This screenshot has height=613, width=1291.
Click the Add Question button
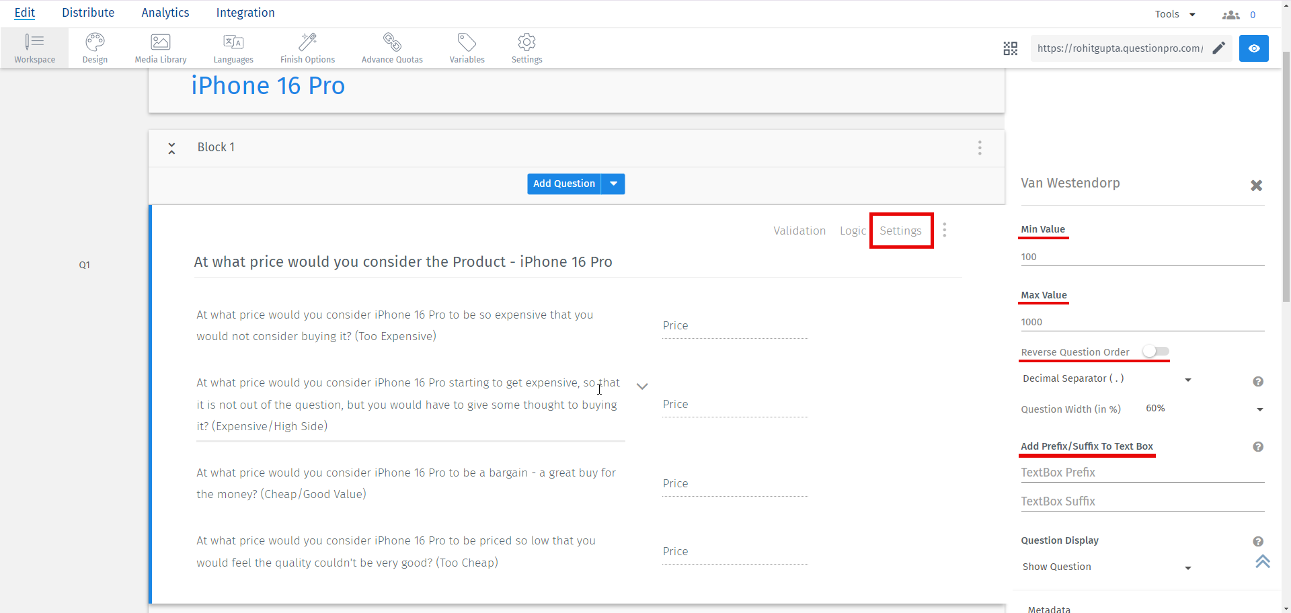click(x=563, y=184)
